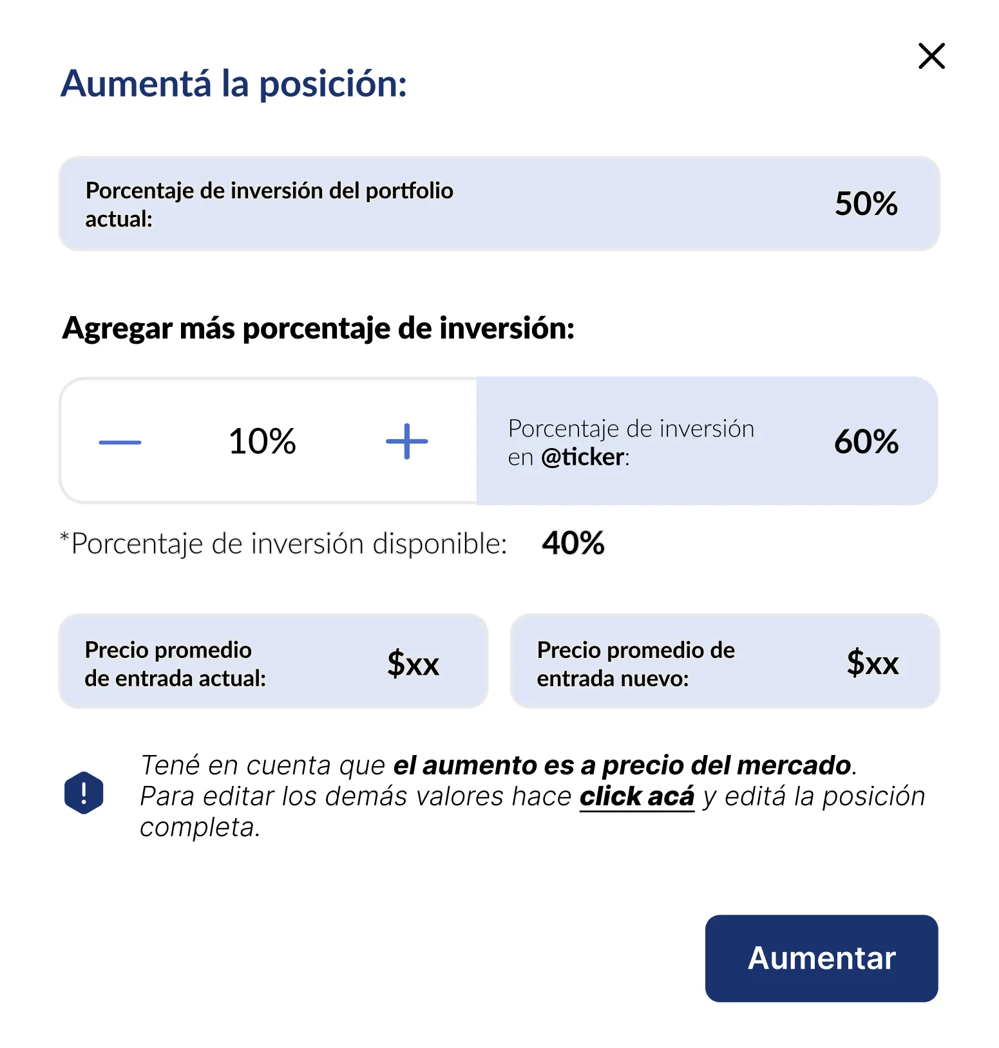Click the 10% percentage input field
This screenshot has width=999, height=1048.
pos(262,440)
